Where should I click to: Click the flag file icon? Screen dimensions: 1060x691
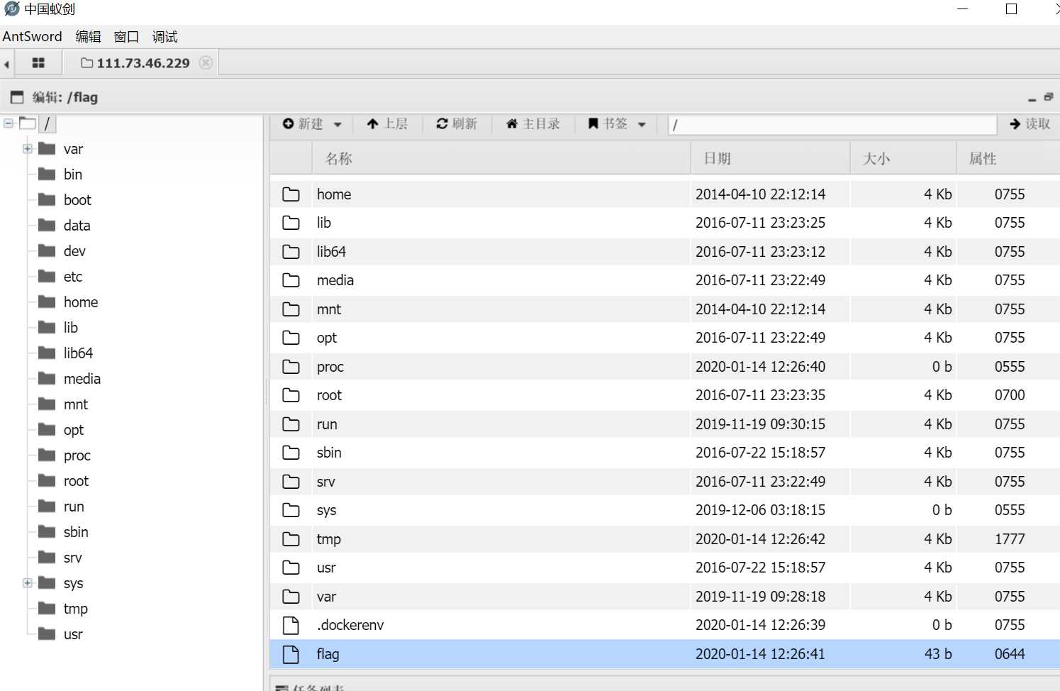[x=291, y=654]
